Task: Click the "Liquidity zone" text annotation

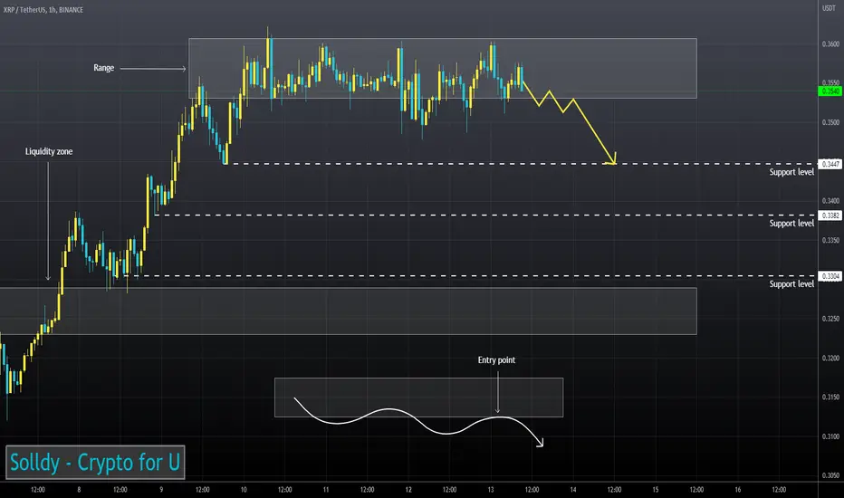Action: 49,152
